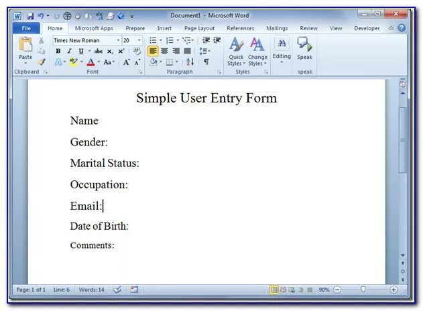Align paragraph text to the right
Screen dimensions: 423x311
point(176,51)
